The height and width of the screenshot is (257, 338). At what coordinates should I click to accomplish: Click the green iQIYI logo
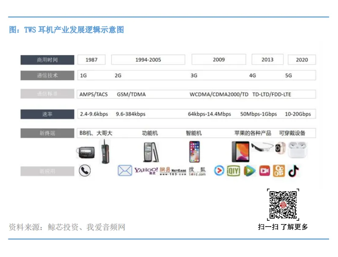(234, 171)
